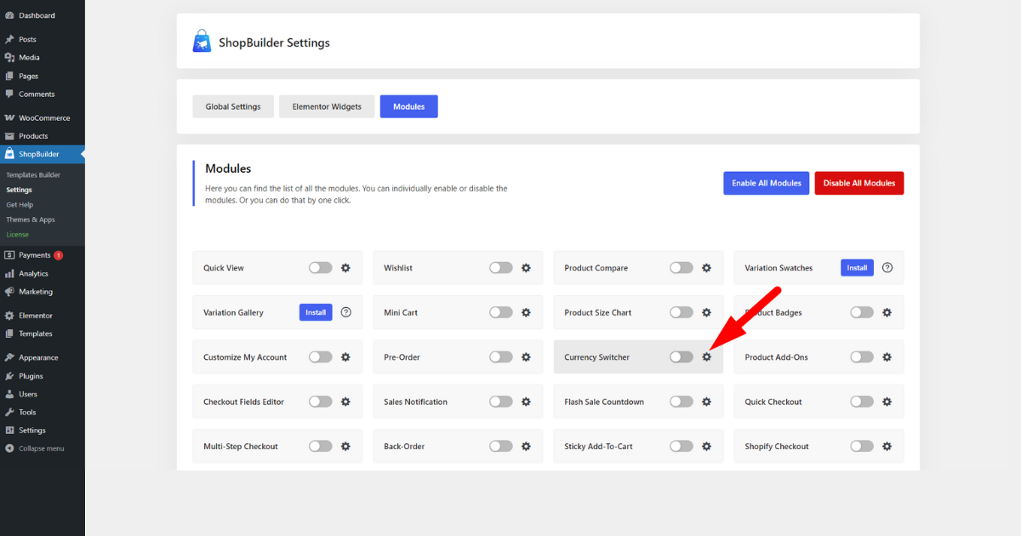
Task: Enable the Currency Switcher toggle
Action: pos(682,357)
